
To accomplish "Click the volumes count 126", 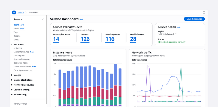I will pyautogui.click(x=85, y=39).
